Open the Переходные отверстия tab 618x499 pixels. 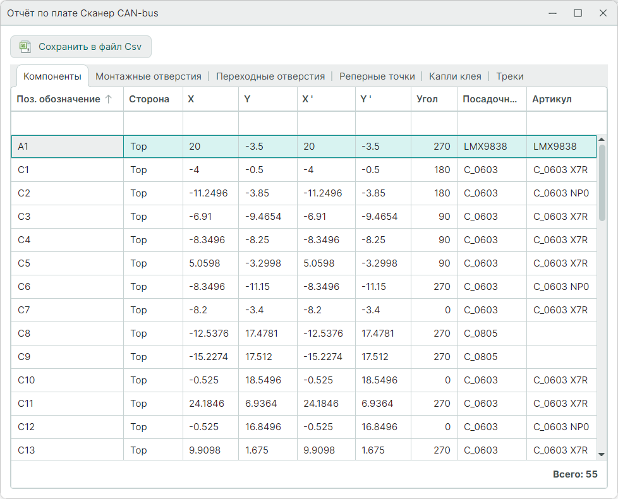[270, 76]
